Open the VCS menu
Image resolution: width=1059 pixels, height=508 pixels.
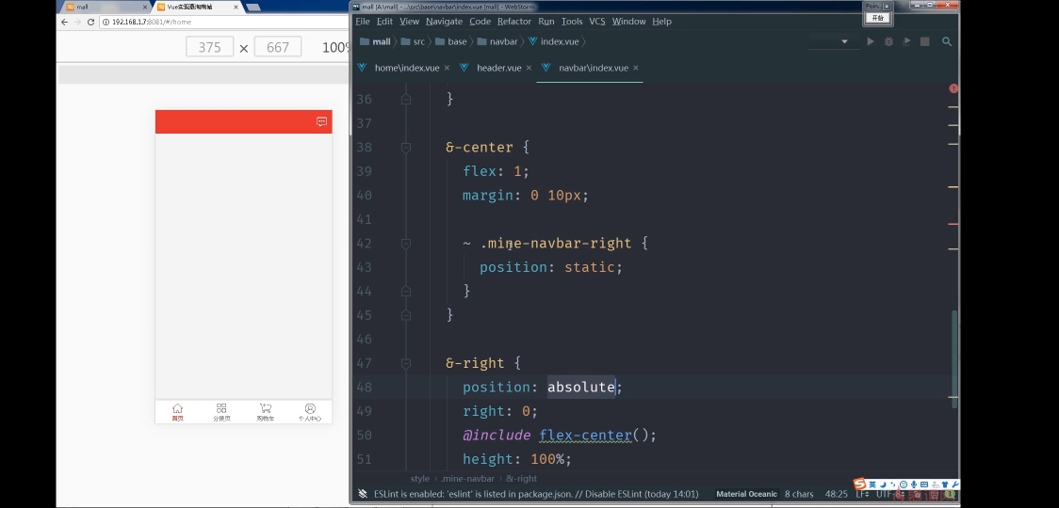click(597, 22)
